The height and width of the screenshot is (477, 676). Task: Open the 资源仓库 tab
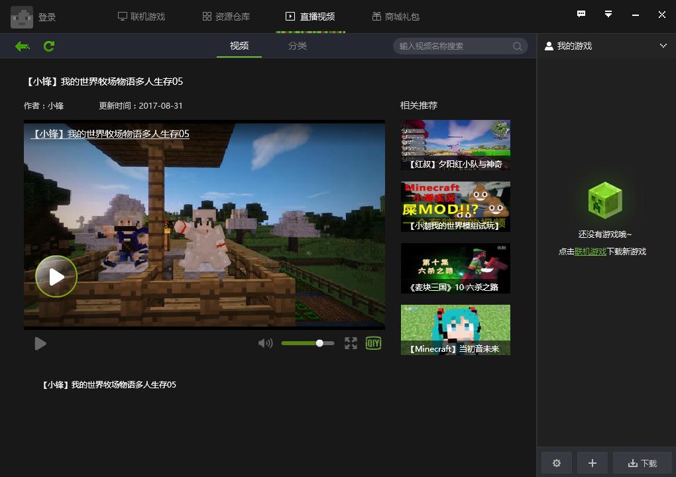(x=226, y=17)
